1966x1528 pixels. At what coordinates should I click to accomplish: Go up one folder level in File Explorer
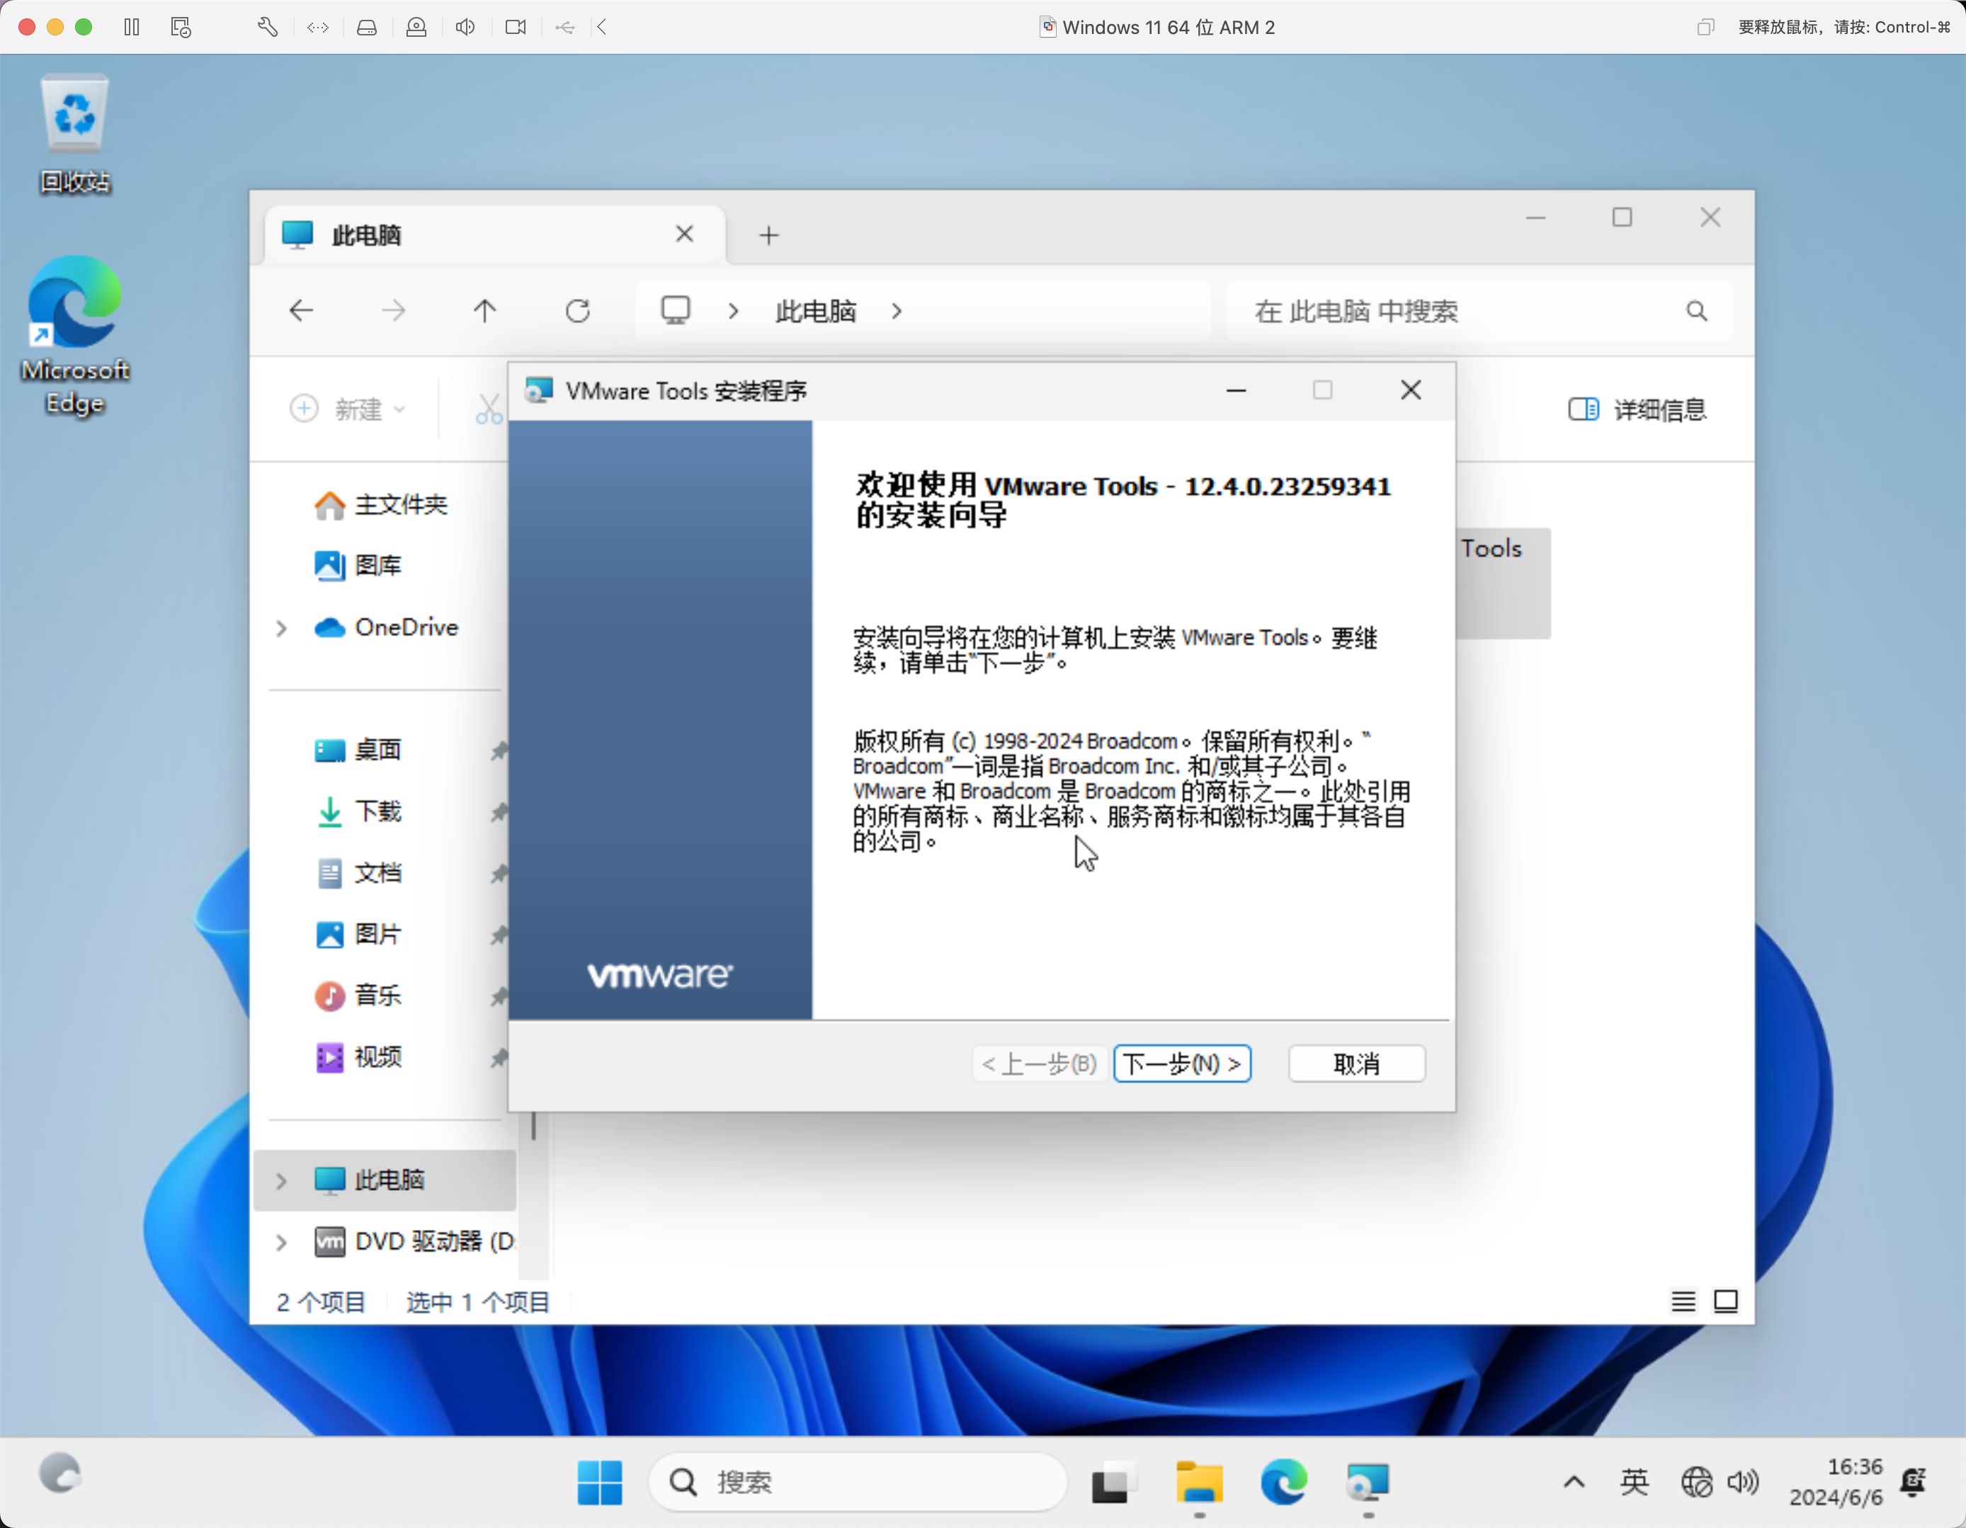point(484,312)
